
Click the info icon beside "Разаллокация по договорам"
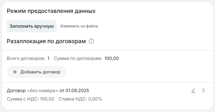click(x=91, y=41)
